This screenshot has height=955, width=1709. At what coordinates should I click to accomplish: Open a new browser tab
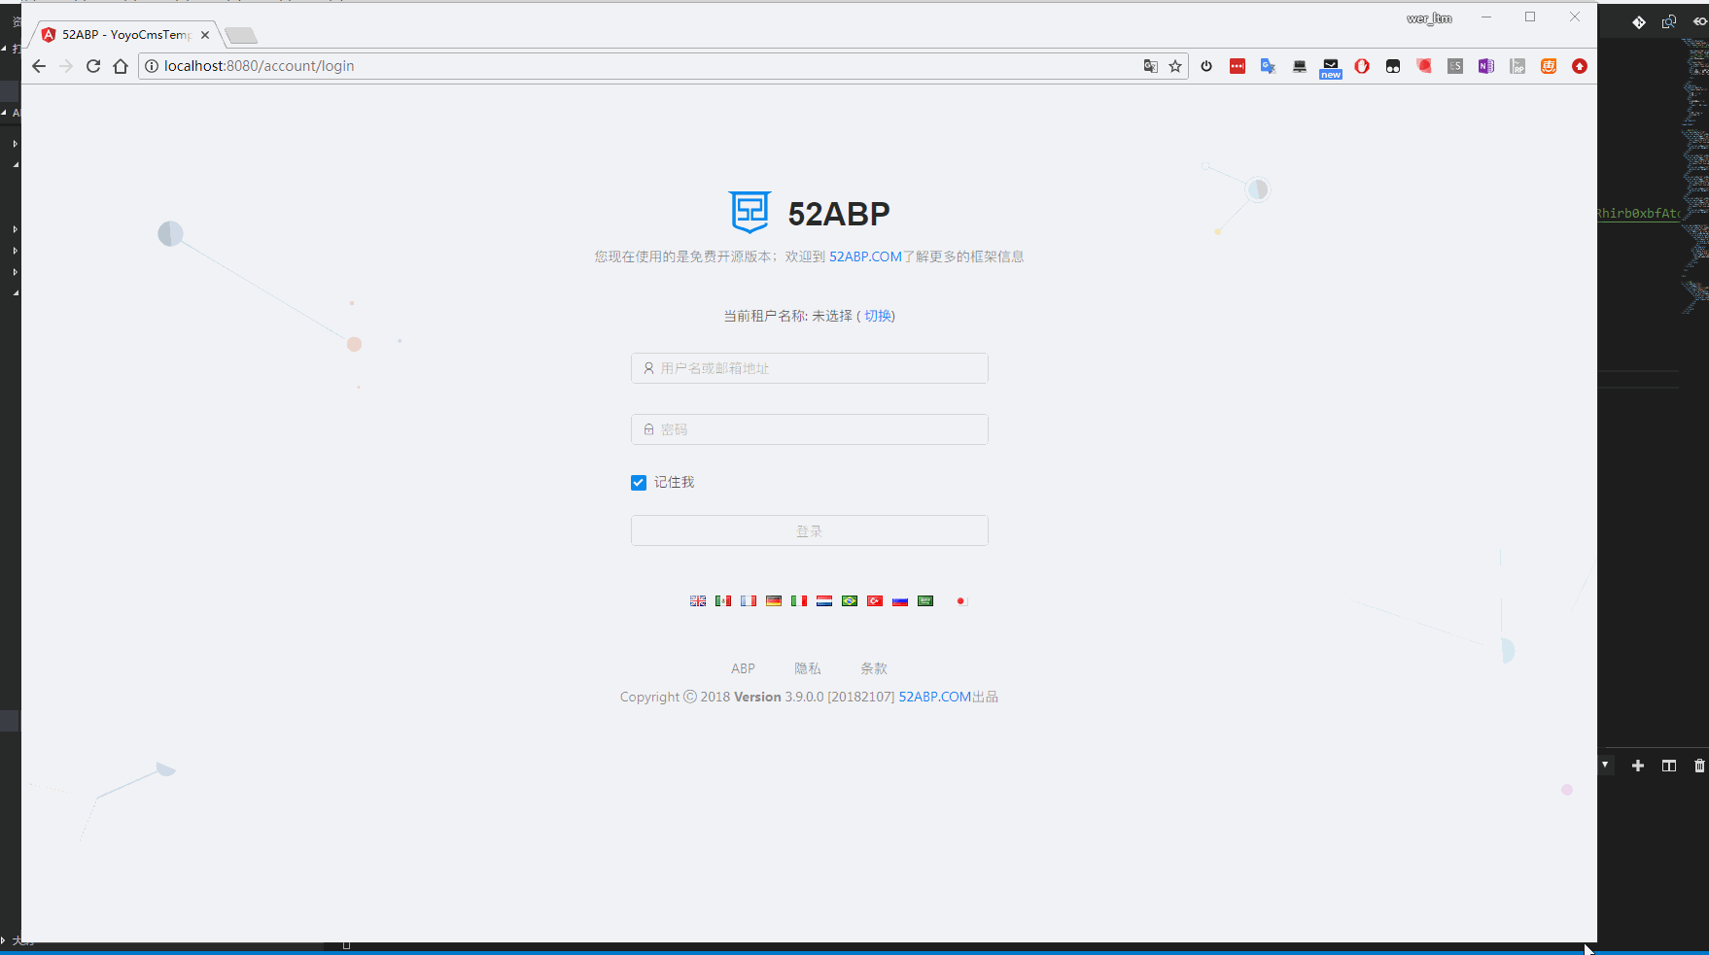241,36
